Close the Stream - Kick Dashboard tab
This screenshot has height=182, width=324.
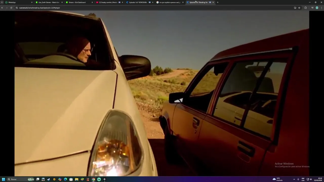(x=92, y=2)
